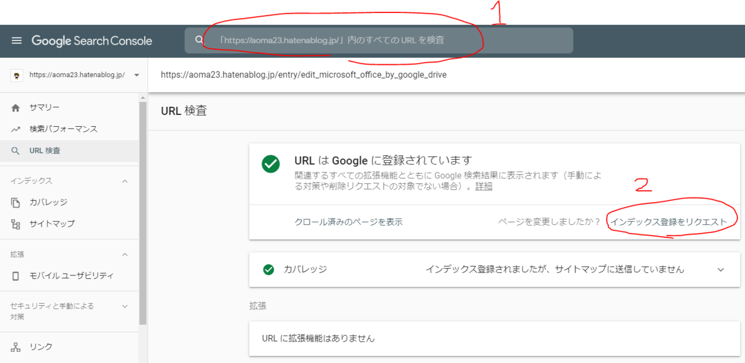Viewport: 745px width, 363px height.
Task: Click インデックス登録をリクエスト
Action: [668, 222]
